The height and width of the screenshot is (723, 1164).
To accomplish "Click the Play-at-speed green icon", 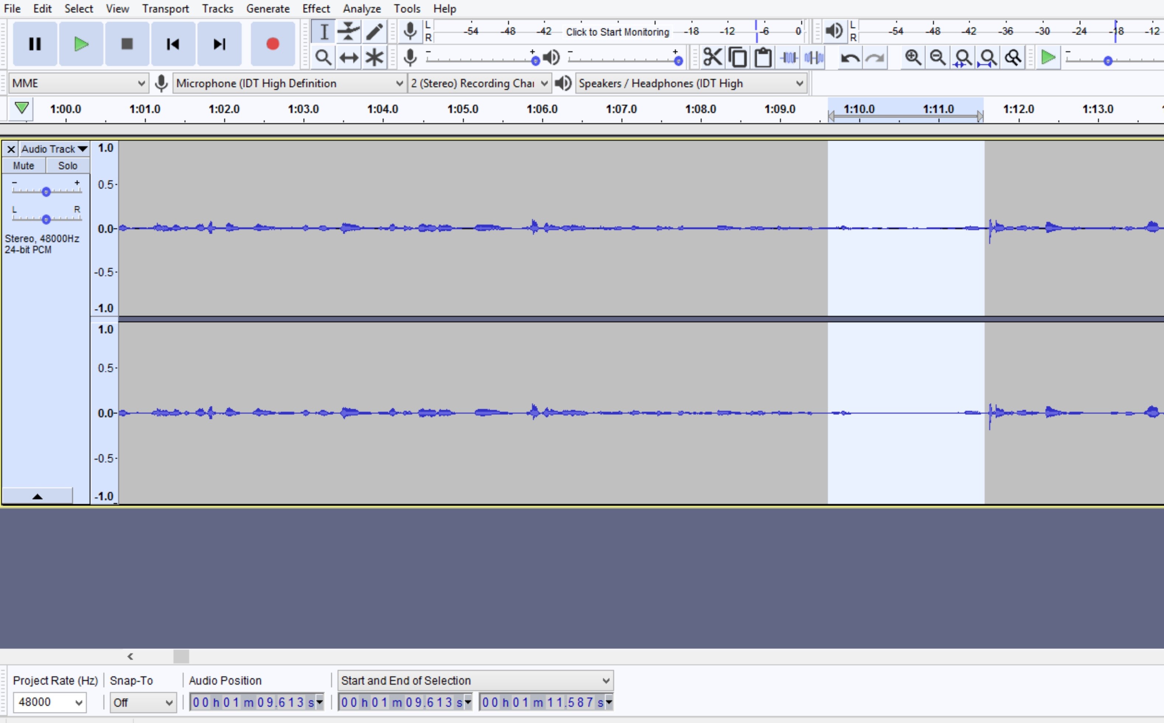I will pyautogui.click(x=1048, y=58).
